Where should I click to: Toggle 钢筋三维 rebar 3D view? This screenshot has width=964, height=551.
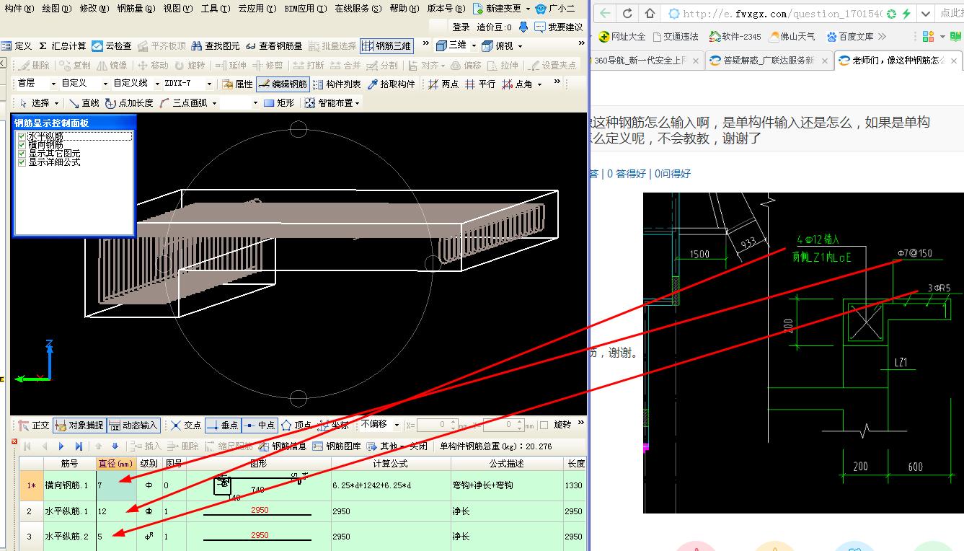click(x=386, y=45)
